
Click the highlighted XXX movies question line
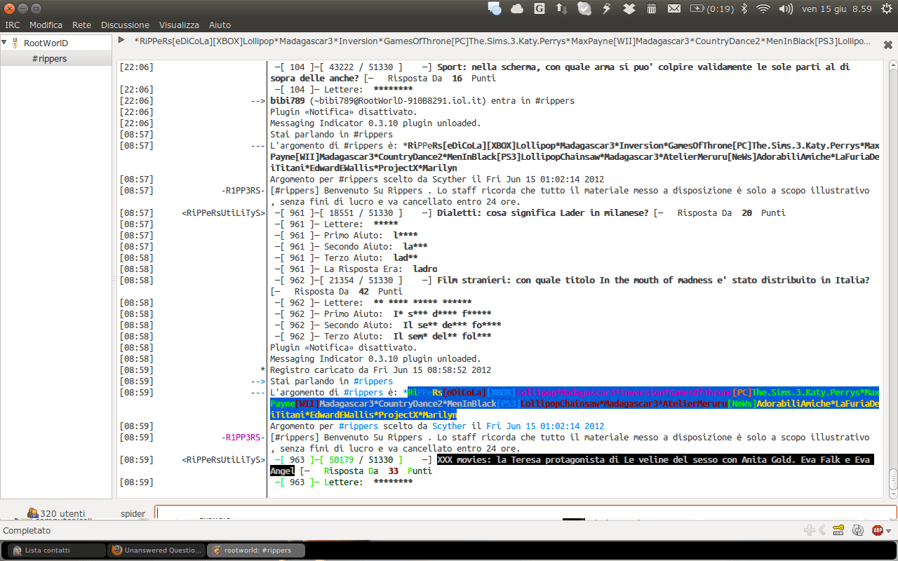click(572, 466)
